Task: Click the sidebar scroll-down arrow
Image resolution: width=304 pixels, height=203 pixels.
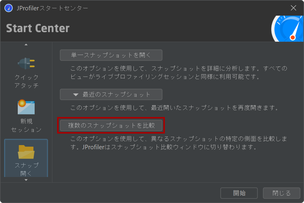Action: 26,180
